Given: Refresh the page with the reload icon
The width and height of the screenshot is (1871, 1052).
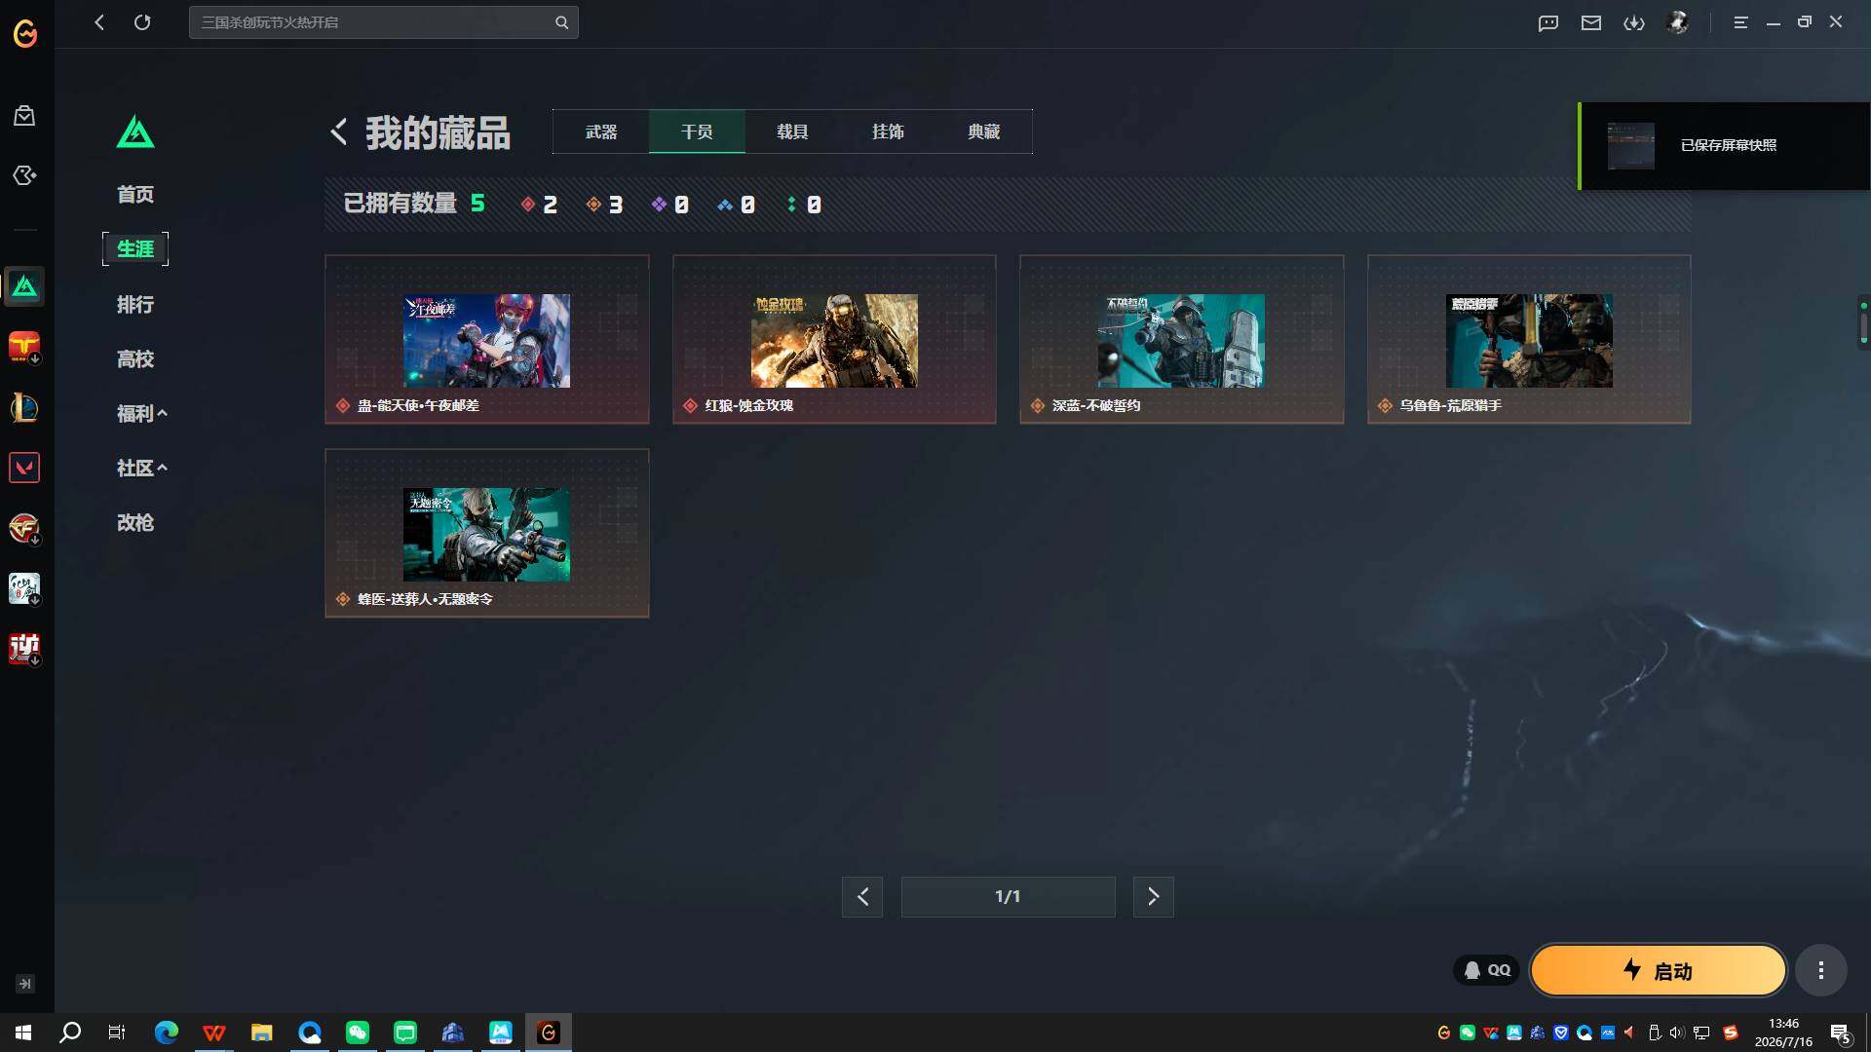Looking at the screenshot, I should coord(142,22).
